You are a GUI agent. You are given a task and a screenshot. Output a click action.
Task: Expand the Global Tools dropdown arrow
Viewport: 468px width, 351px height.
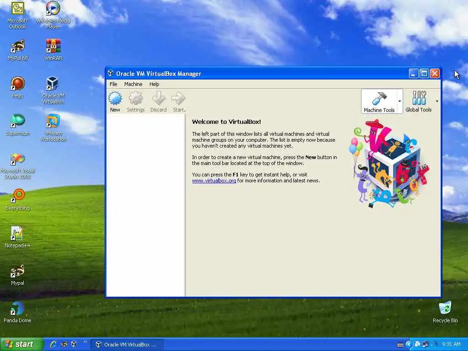(x=437, y=101)
